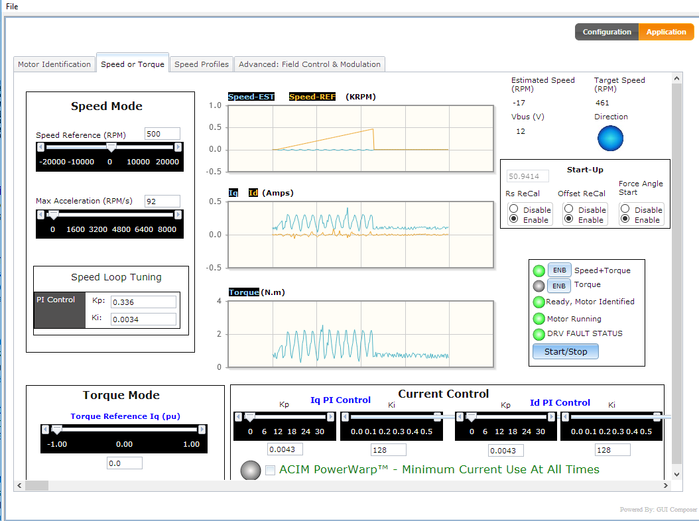Screen dimensions: 699x521
Task: Click the Max Acceleration slider thumb
Action: pyautogui.click(x=54, y=215)
